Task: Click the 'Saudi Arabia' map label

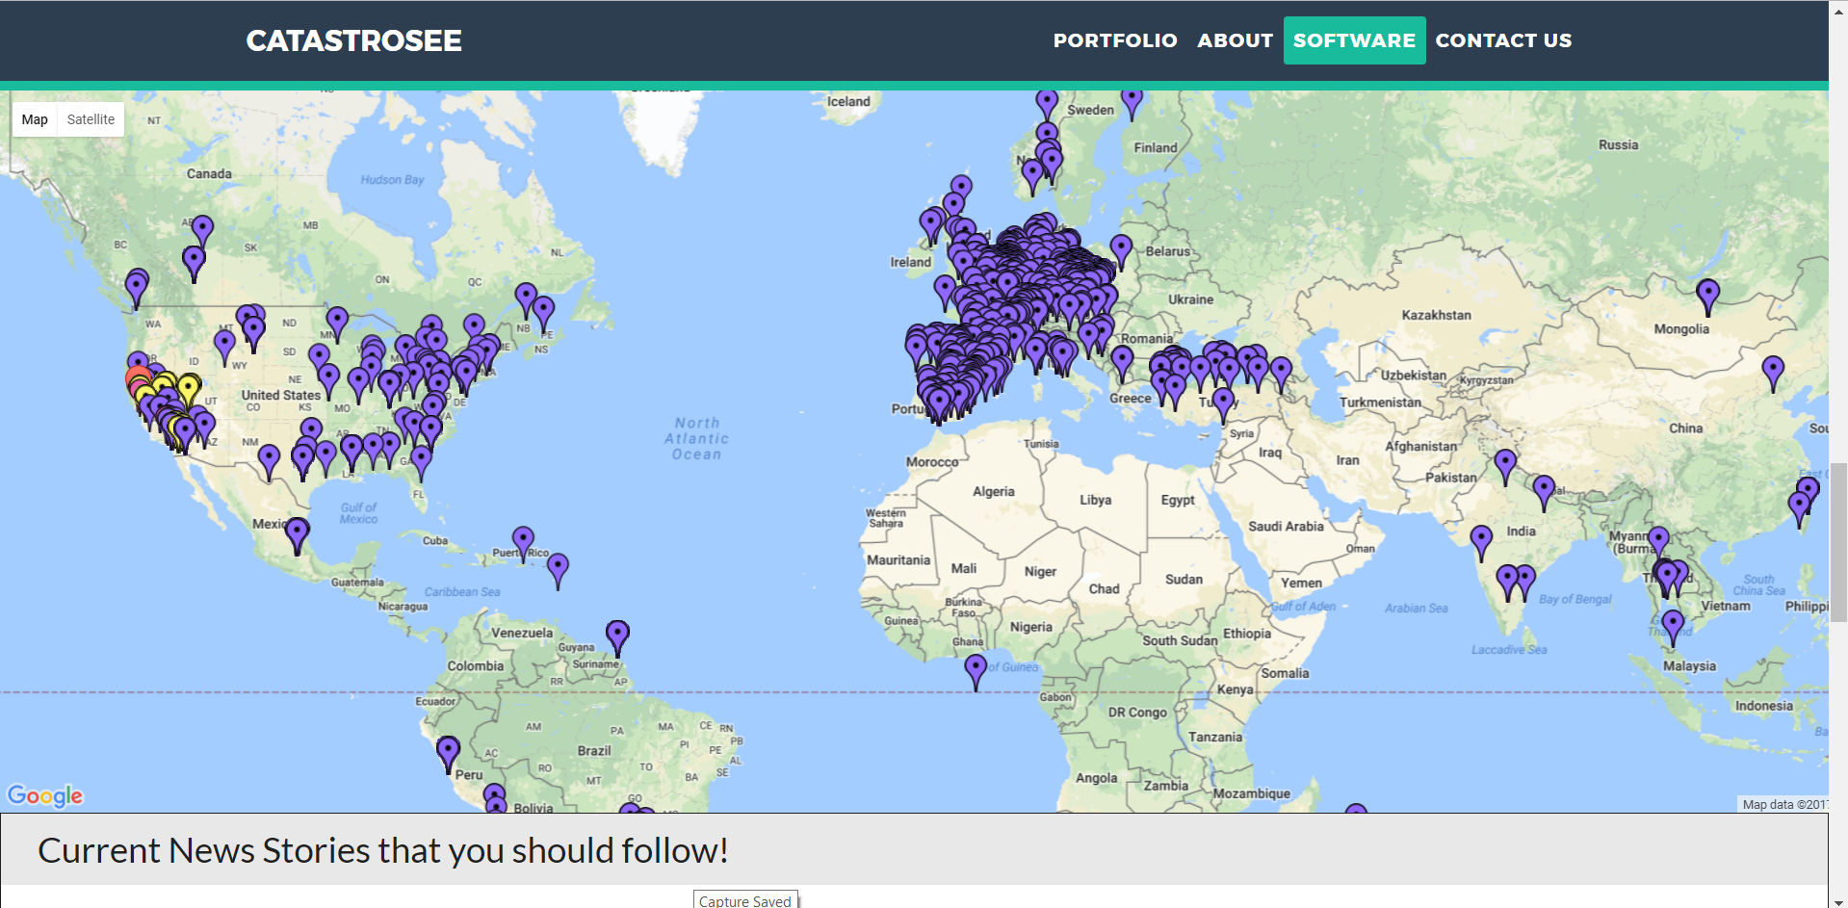Action: click(1286, 527)
